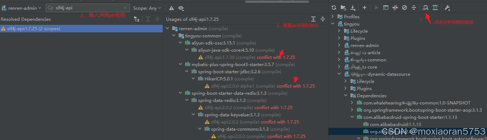Screen dimensions: 487x140
Task: Select slf4j-api:2.0.0-alpha1 conflict row
Action: [x=259, y=86]
